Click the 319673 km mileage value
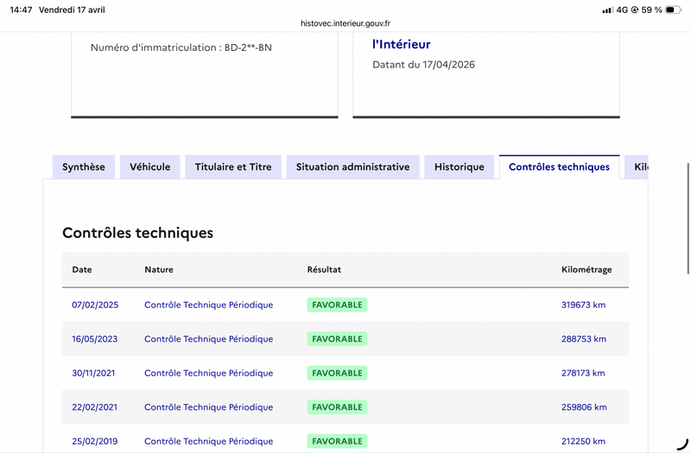The height and width of the screenshot is (453, 691). coord(584,305)
